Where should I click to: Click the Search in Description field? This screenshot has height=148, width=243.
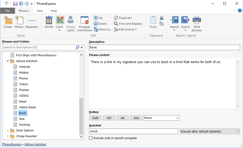[39, 47]
